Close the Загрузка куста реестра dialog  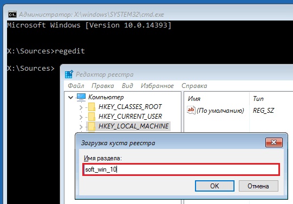274,142
